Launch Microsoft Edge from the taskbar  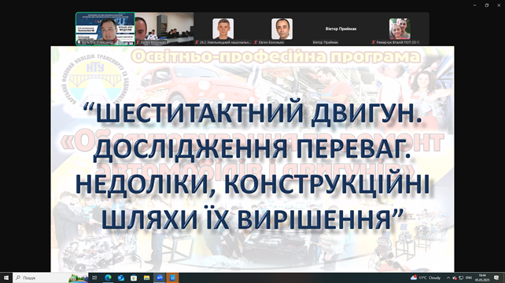tap(108, 278)
